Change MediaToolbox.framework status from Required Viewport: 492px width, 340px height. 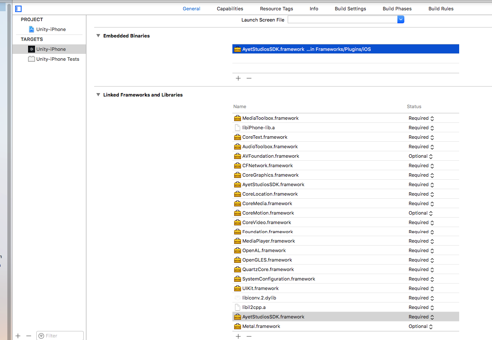[421, 119]
